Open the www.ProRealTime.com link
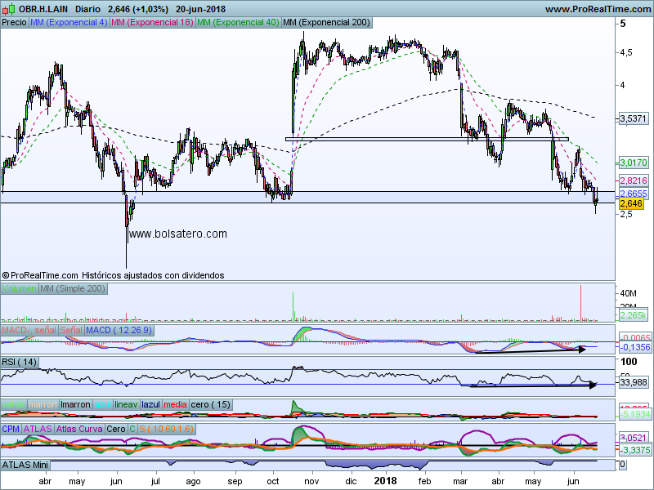 [x=596, y=9]
